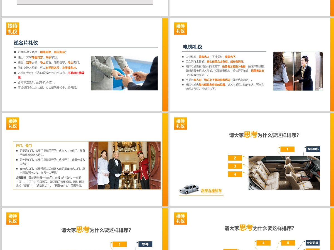Click the line 电梯内有人时
Image resolution: width=334 pixels, height=250 pixels.
click(x=219, y=80)
